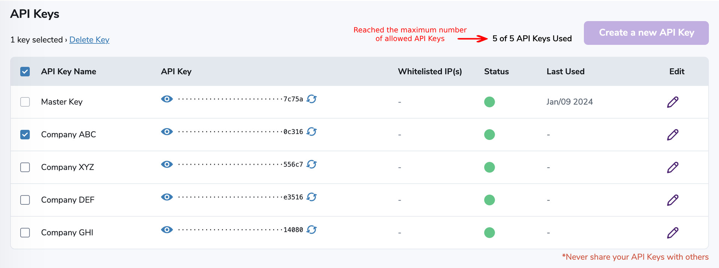Show Company XYZ's hidden API key
This screenshot has width=719, height=268.
(x=167, y=164)
